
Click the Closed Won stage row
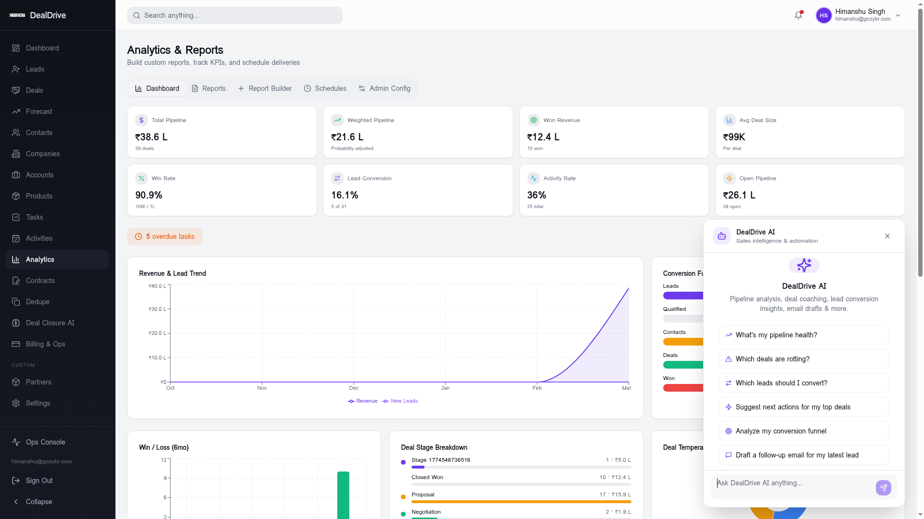[x=516, y=480]
